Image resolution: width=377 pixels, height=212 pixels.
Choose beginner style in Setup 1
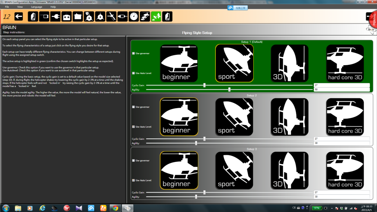tap(179, 63)
